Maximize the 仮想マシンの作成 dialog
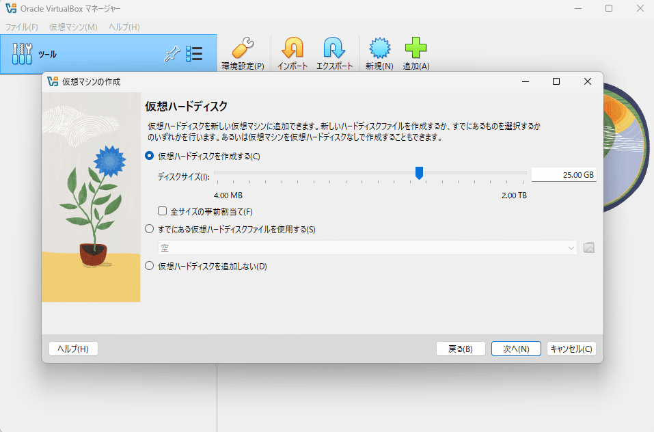Screen dimensions: 654x432 [556, 82]
